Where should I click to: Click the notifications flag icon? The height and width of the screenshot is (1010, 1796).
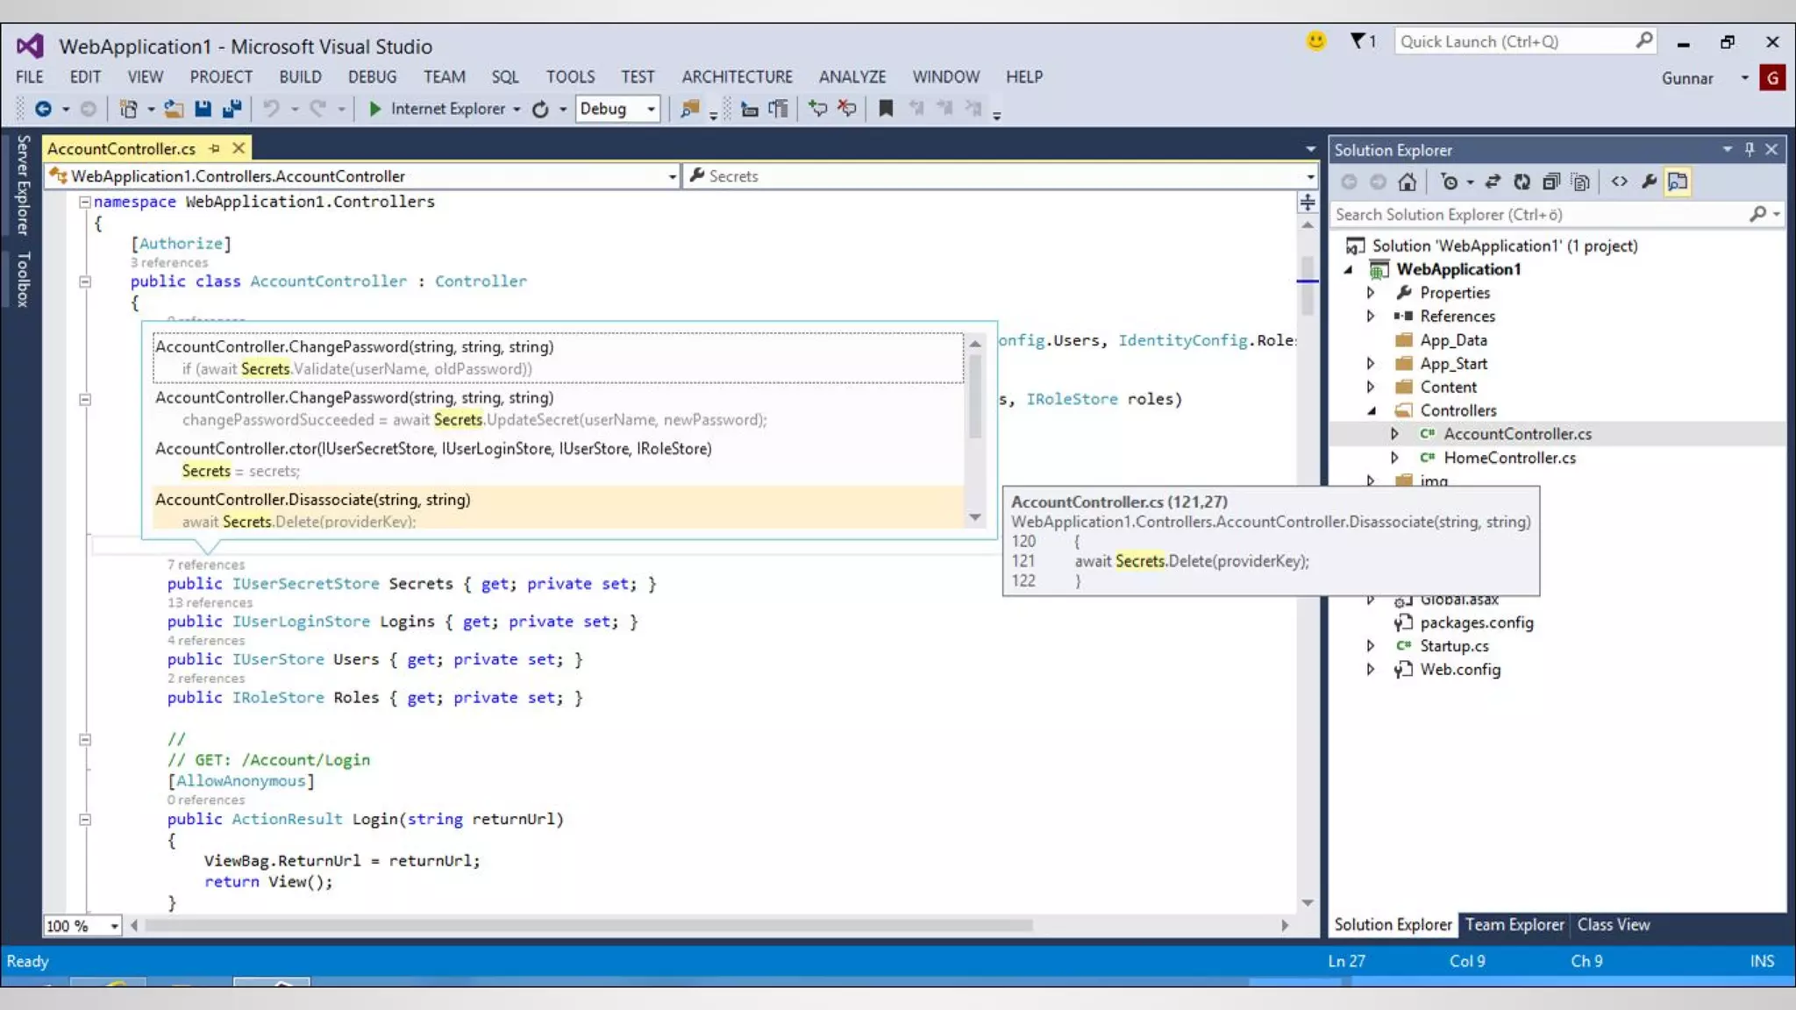tap(1358, 41)
